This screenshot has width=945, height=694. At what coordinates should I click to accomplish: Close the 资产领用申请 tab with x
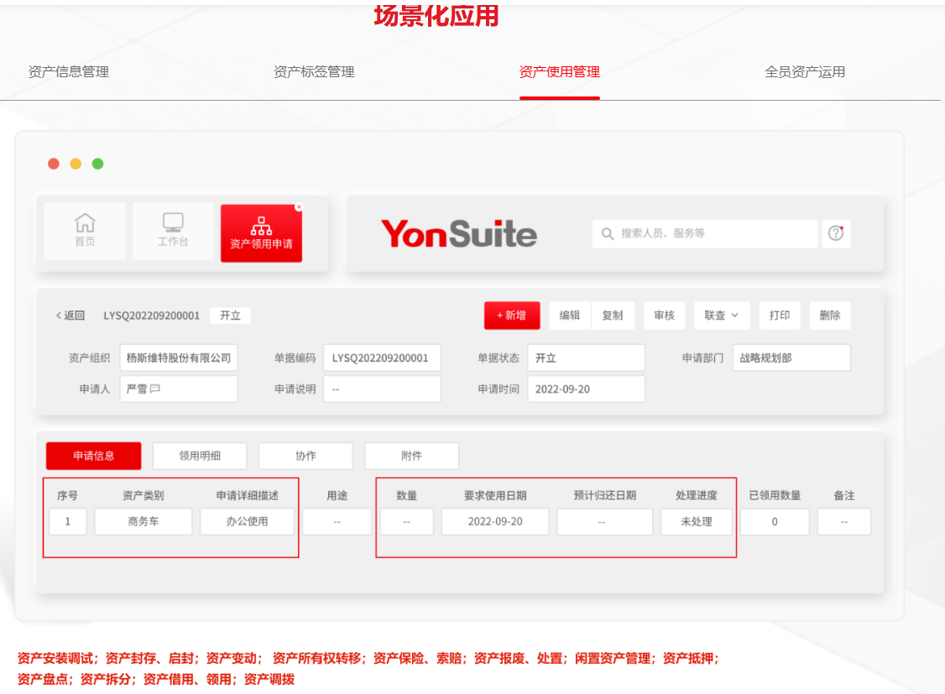point(299,206)
